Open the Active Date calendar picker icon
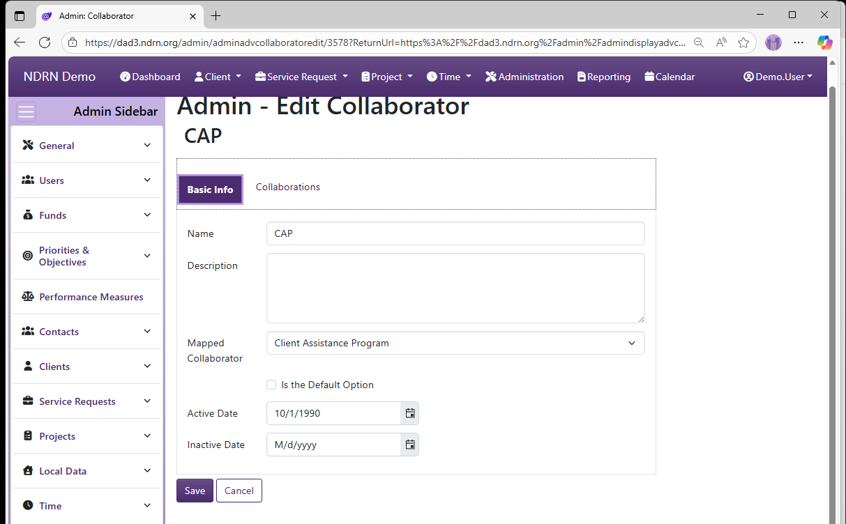Screen dimensions: 846x524 [410, 413]
